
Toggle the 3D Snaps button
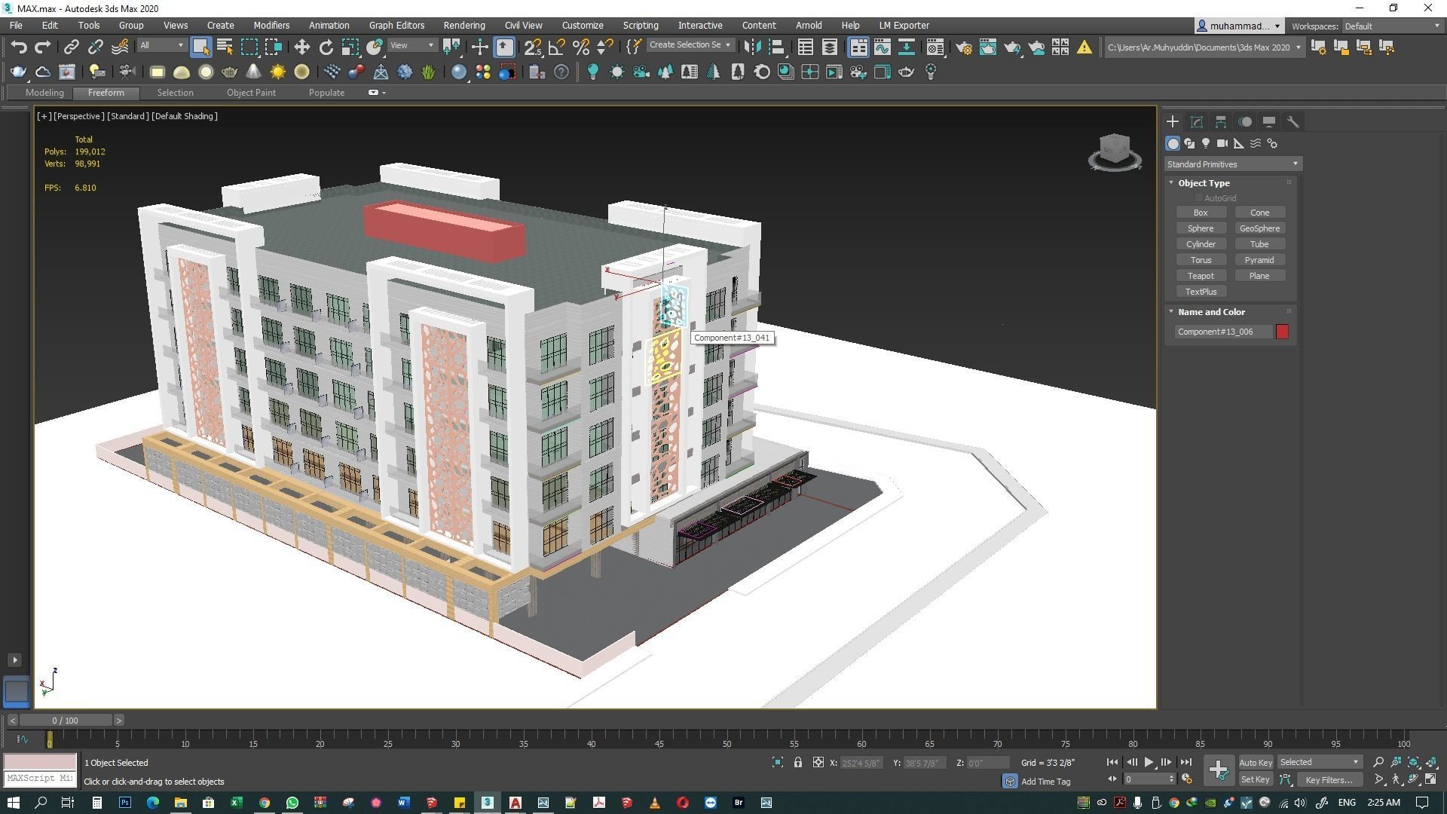coord(532,47)
